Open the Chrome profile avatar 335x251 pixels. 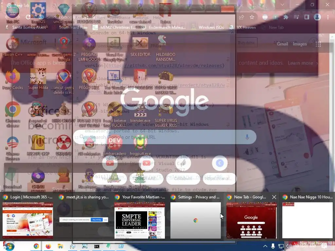[x=317, y=17]
